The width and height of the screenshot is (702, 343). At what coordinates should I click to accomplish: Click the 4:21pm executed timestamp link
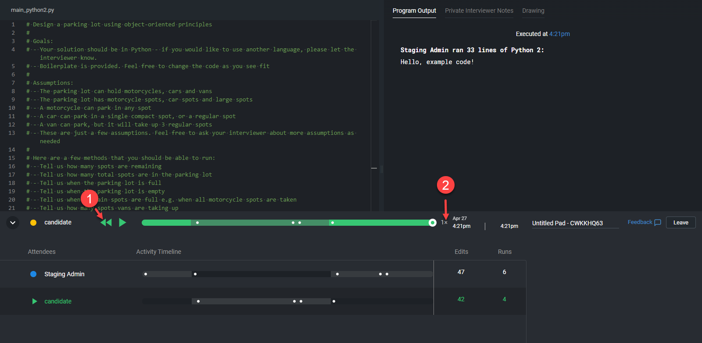[559, 34]
